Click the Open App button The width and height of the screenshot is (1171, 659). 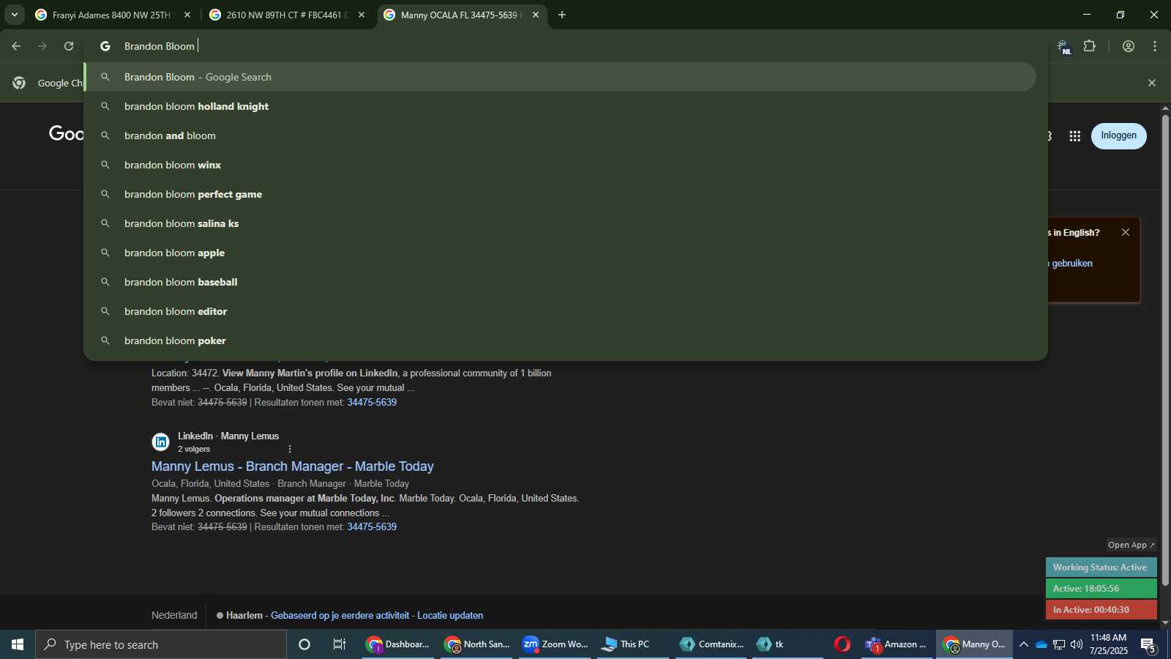click(1131, 545)
